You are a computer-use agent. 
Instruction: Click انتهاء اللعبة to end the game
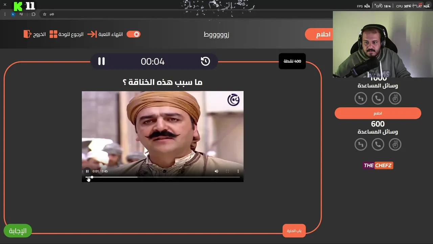coord(111,34)
